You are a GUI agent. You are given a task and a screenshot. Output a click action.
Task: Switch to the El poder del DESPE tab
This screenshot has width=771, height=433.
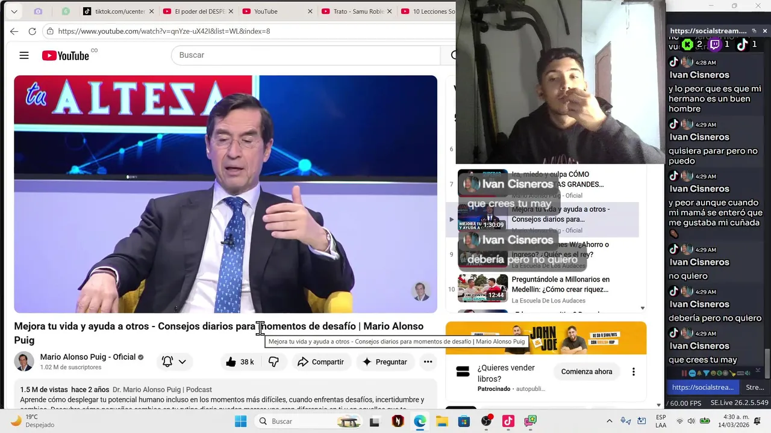click(198, 11)
